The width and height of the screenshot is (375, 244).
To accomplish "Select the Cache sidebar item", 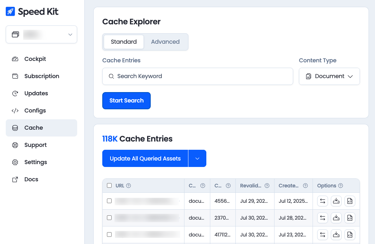I will [41, 128].
